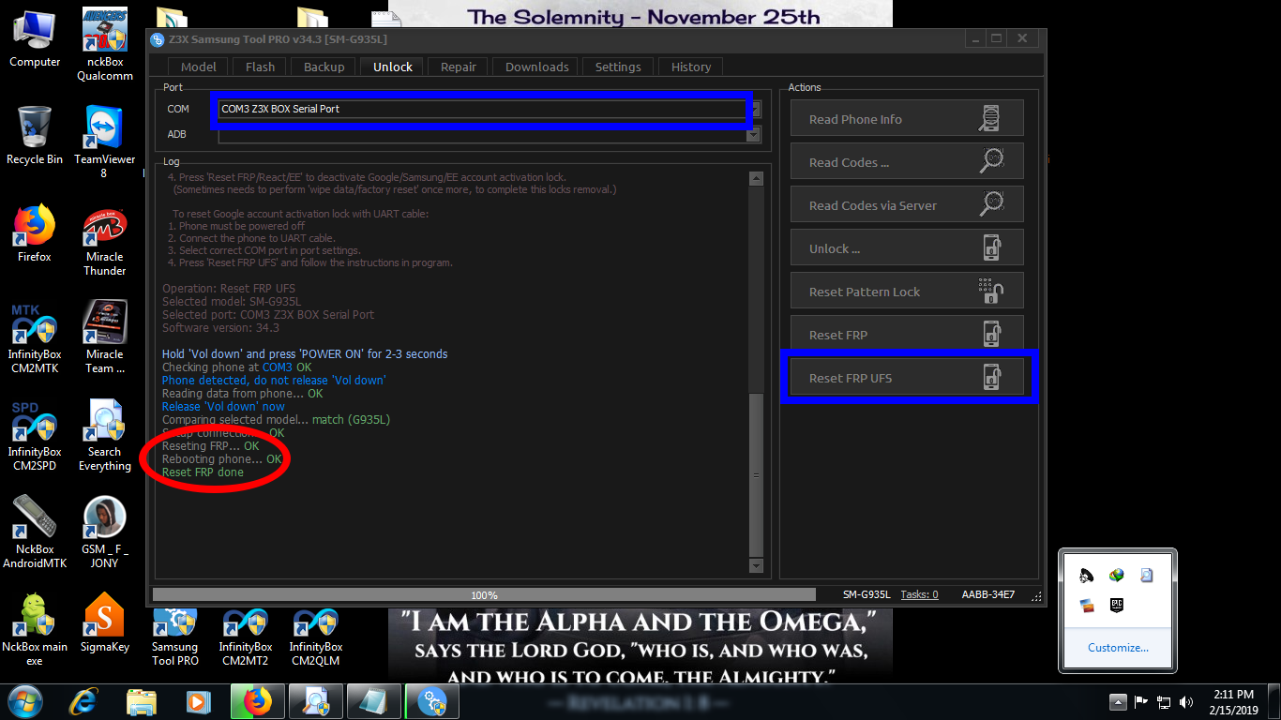
Task: Launch the SigmaKey desktop shortcut
Action: point(104,622)
